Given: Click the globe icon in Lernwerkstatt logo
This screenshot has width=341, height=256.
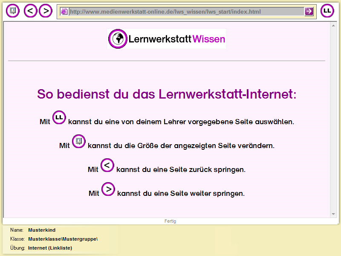Looking at the screenshot, I should [x=118, y=39].
